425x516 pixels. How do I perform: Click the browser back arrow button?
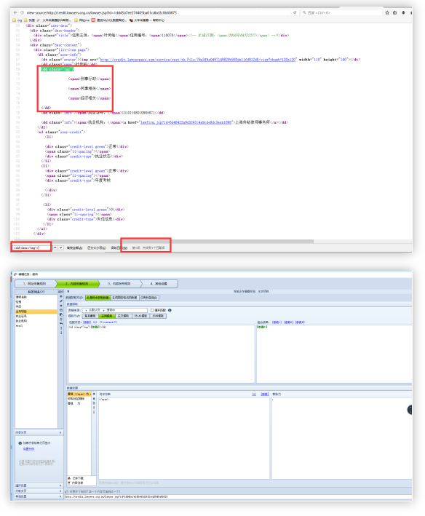point(15,13)
